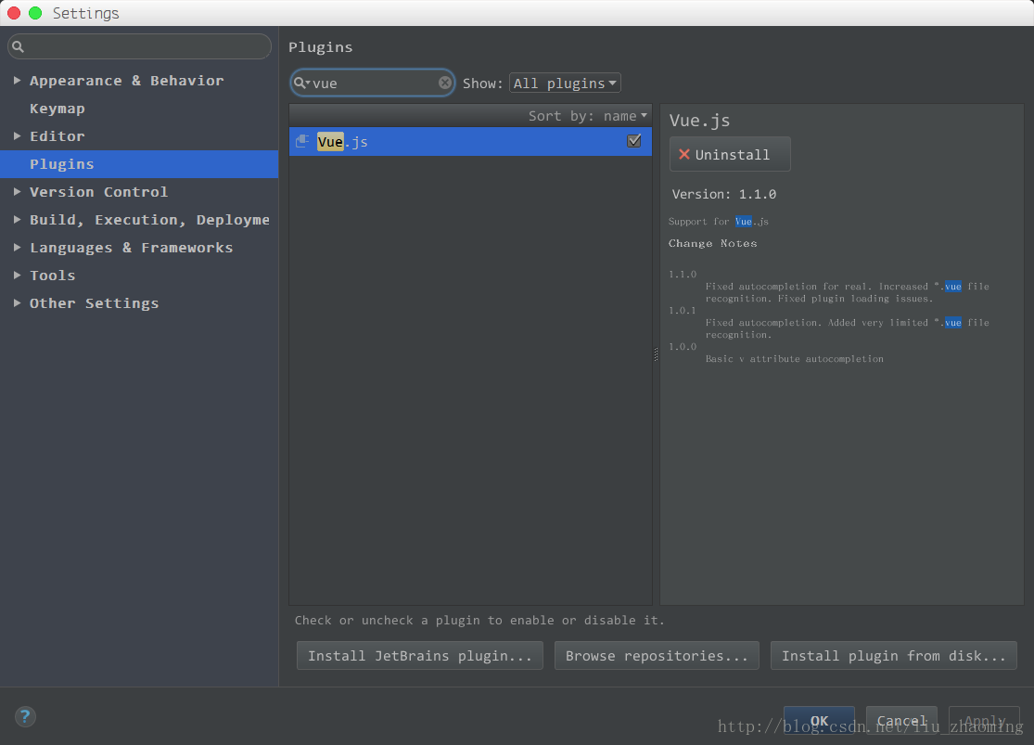Expand the Appearance & Behavior section
This screenshot has height=745, width=1034.
(x=17, y=81)
